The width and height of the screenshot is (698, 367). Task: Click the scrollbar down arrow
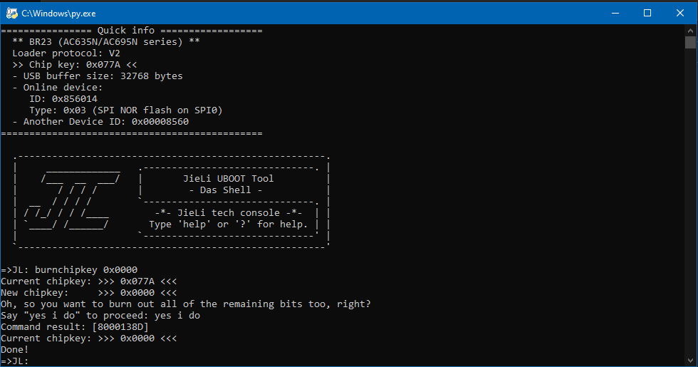point(690,361)
